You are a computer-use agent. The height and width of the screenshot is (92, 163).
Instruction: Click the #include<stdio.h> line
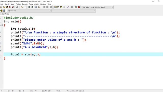point(19,18)
